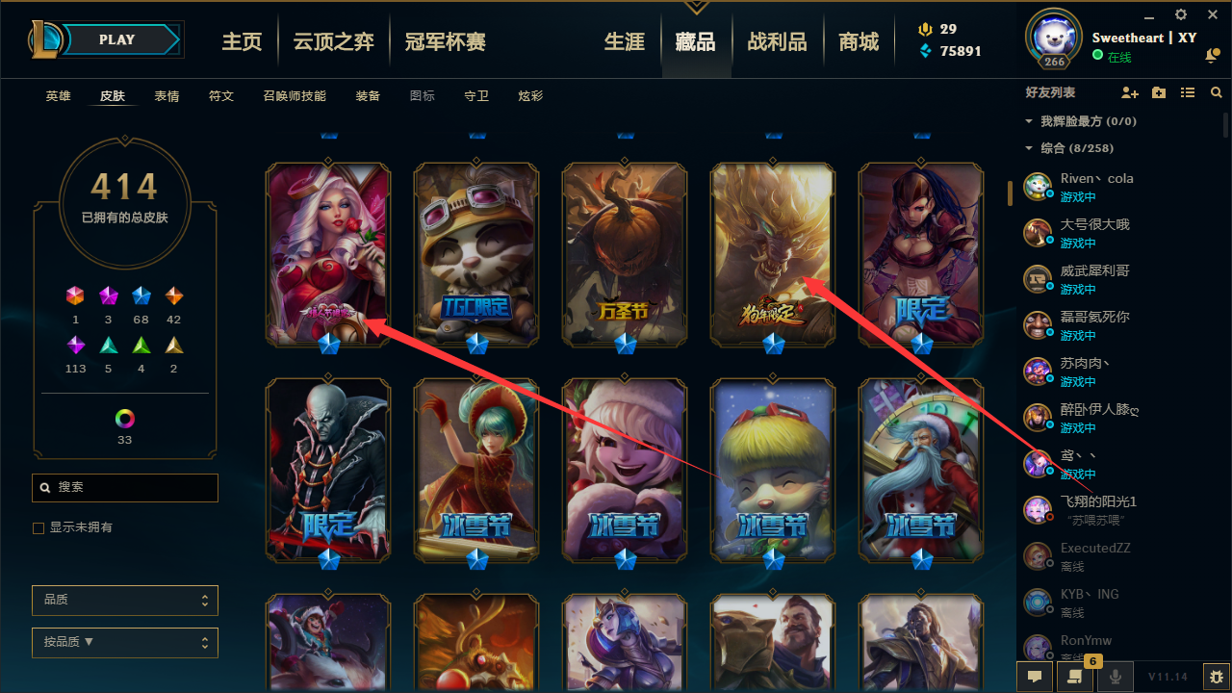
Task: Open the new friend folder icon
Action: point(1159,92)
